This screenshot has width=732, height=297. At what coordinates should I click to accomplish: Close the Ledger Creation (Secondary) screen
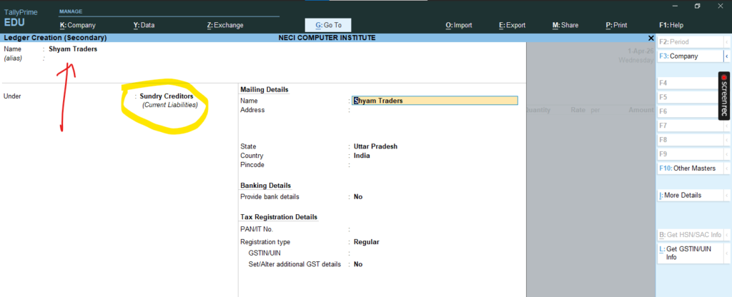coord(651,38)
